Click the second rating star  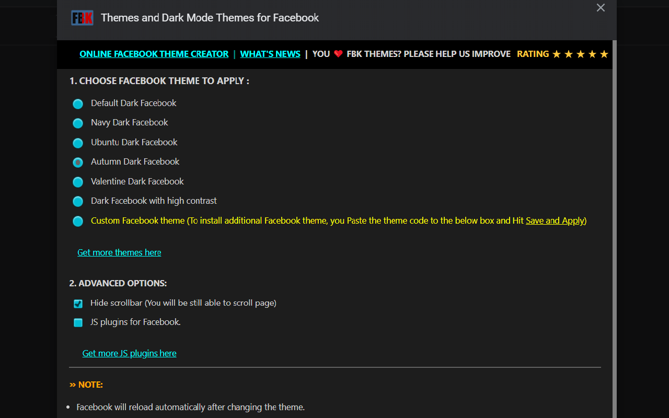569,54
